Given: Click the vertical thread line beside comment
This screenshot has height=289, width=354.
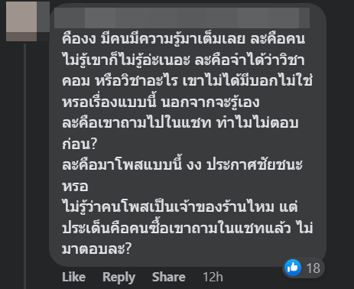Looking at the screenshot, I should click(x=25, y=166).
